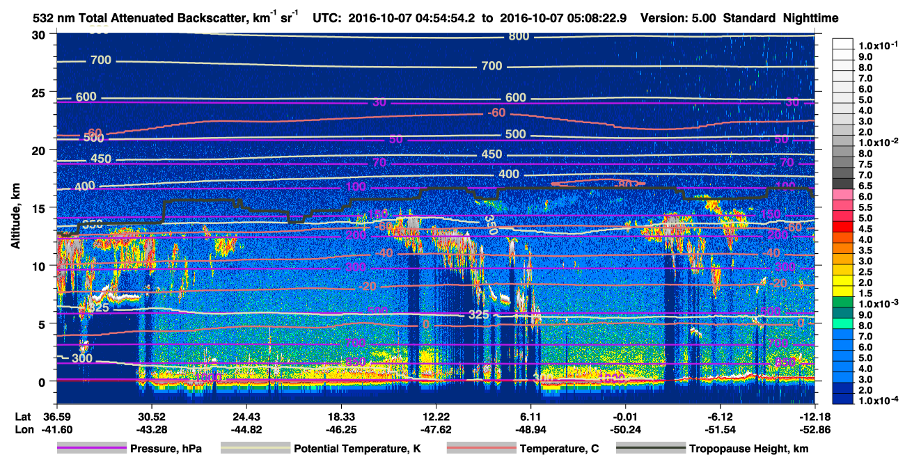Select the start time "2016-10-07 04:54:54.2"

pos(410,18)
